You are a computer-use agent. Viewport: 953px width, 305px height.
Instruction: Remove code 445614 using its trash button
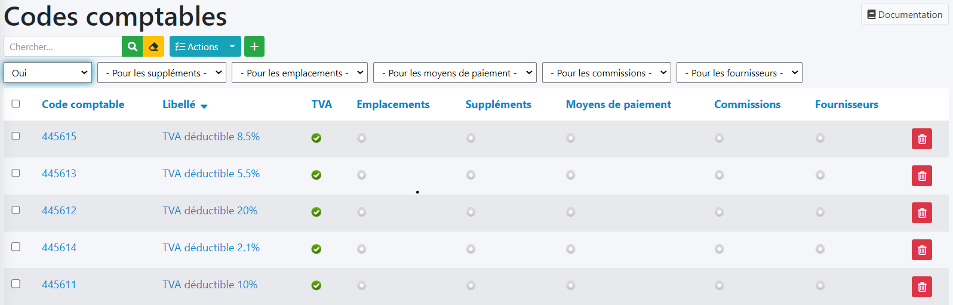pos(921,250)
